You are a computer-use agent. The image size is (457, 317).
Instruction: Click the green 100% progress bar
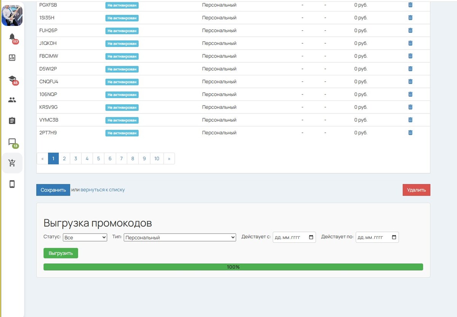tap(233, 267)
